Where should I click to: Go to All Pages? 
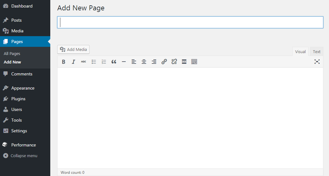[x=12, y=53]
